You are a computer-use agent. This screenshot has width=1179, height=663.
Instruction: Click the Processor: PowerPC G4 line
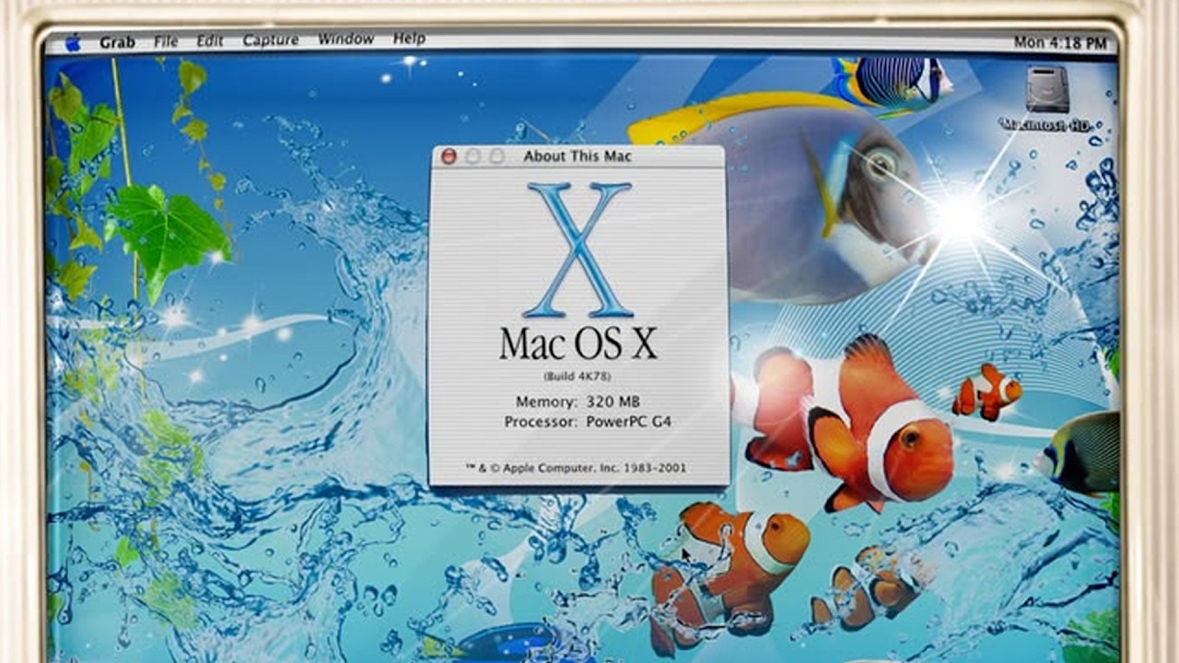coord(588,423)
